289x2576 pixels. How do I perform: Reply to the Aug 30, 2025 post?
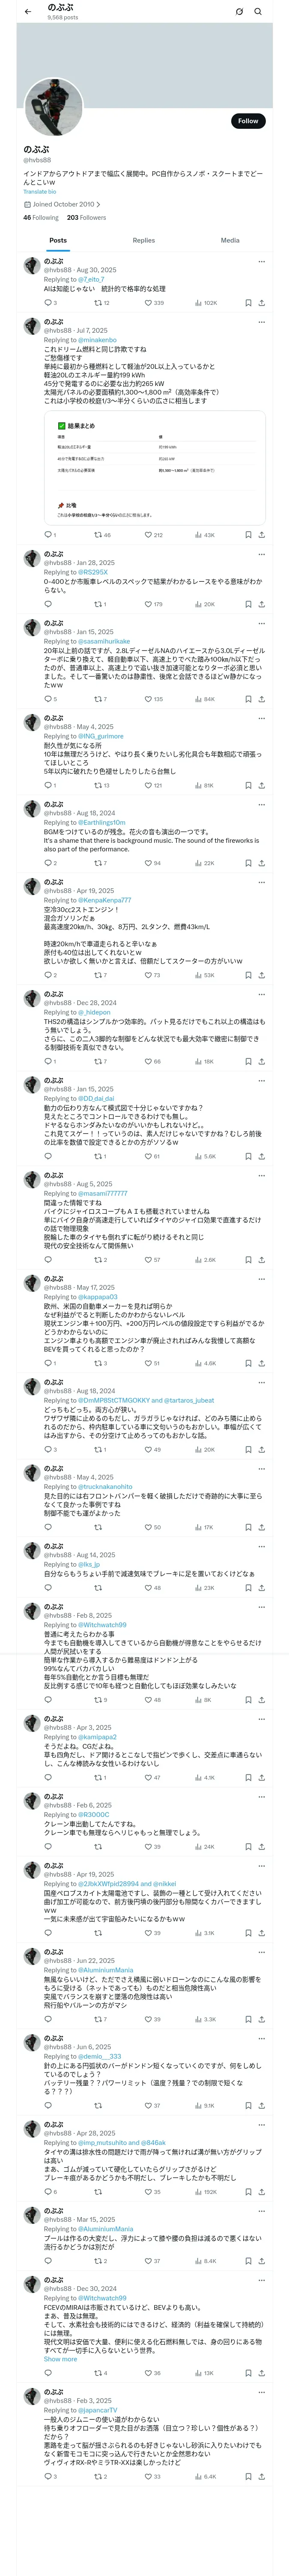point(48,302)
